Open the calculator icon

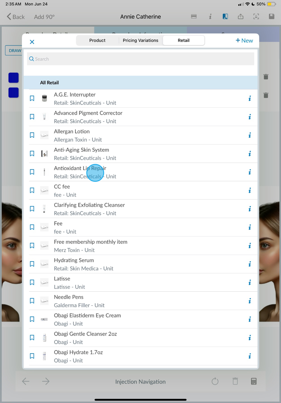(254, 381)
